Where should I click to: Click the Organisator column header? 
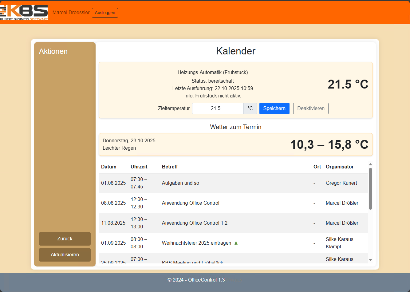click(340, 167)
